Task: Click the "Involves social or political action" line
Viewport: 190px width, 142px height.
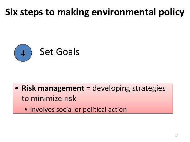Action: (78, 109)
